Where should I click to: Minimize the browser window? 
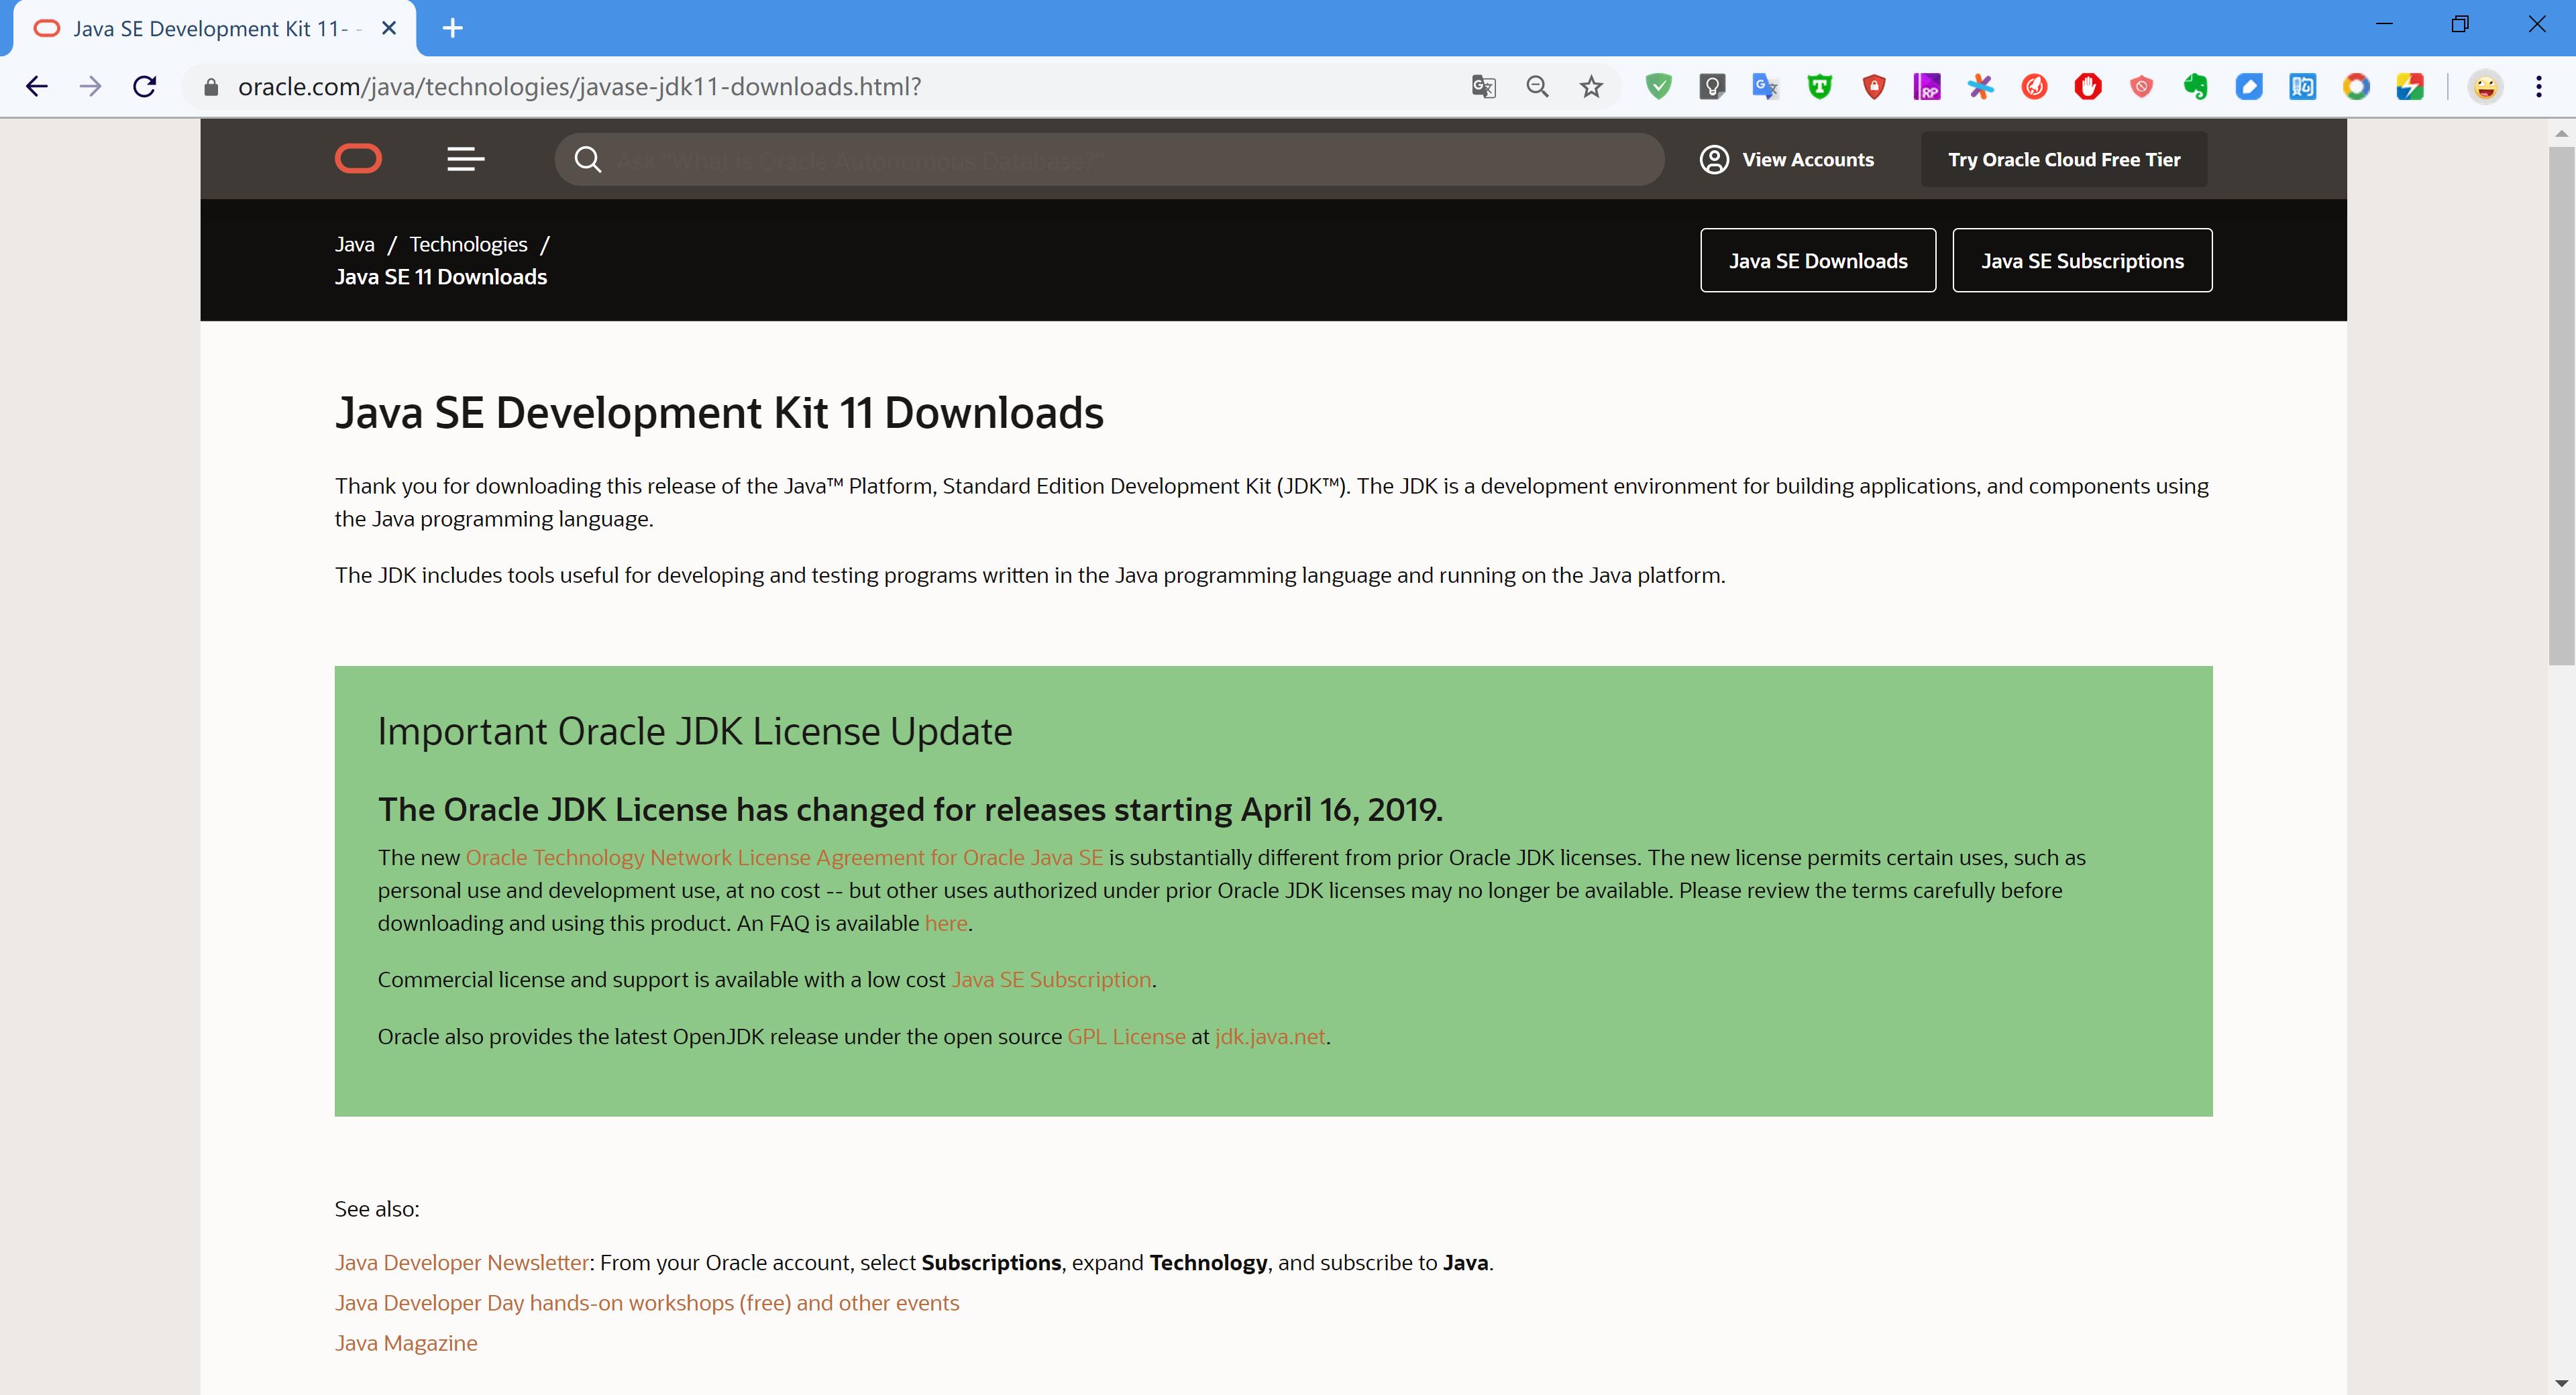pos(2384,24)
